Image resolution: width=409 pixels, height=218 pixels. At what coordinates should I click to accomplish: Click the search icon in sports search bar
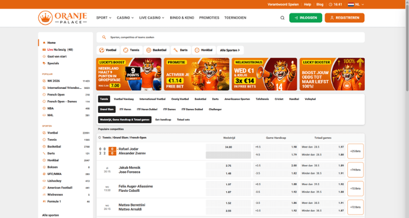pyautogui.click(x=104, y=37)
